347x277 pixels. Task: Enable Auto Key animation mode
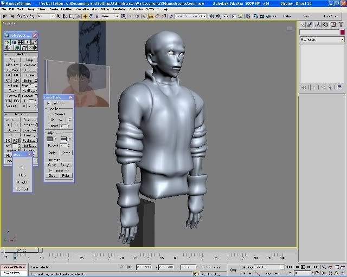click(x=246, y=267)
